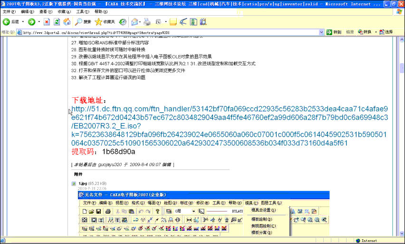Image resolution: width=405 pixels, height=244 pixels.
Task: Click the 转到 Go button
Action: coord(334,32)
